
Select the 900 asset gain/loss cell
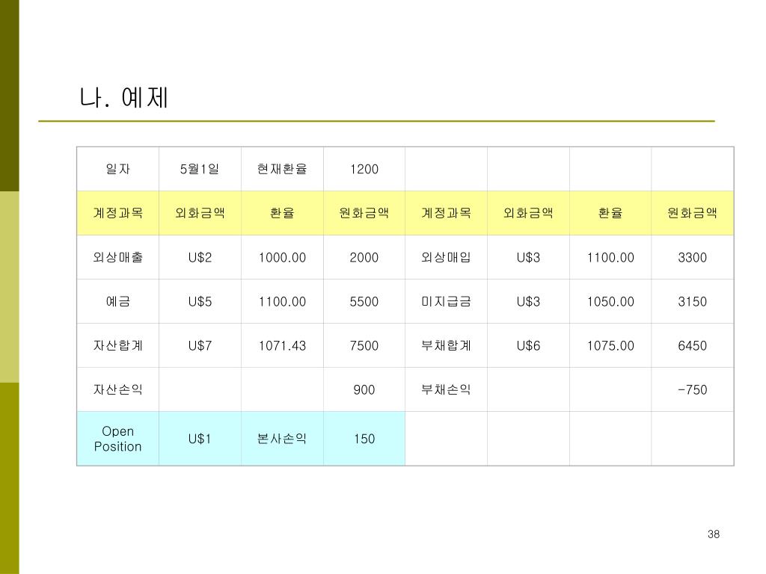tap(364, 389)
